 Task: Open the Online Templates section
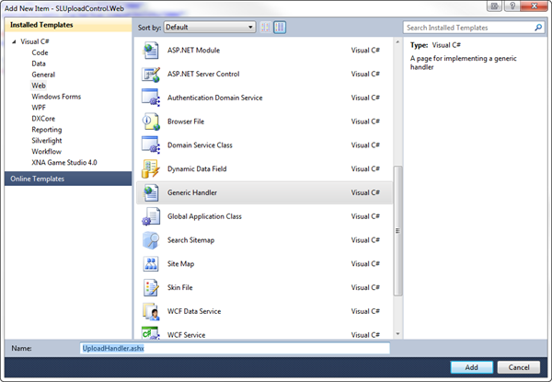click(x=68, y=179)
